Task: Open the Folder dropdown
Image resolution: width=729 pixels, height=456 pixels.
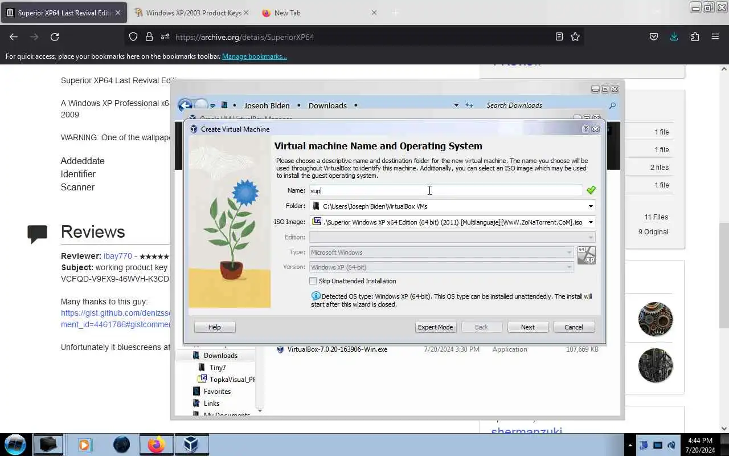Action: (591, 206)
